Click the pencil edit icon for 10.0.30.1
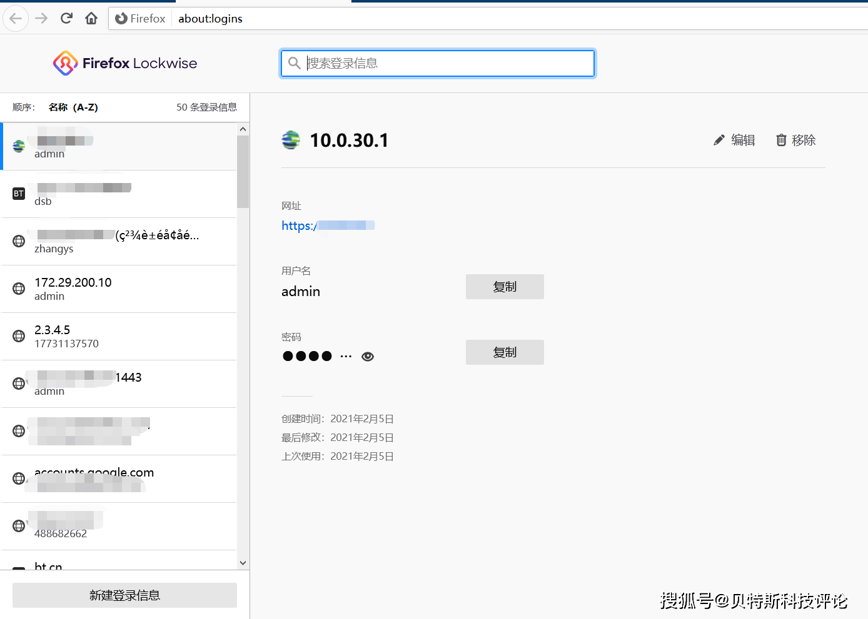This screenshot has height=619, width=868. point(719,141)
